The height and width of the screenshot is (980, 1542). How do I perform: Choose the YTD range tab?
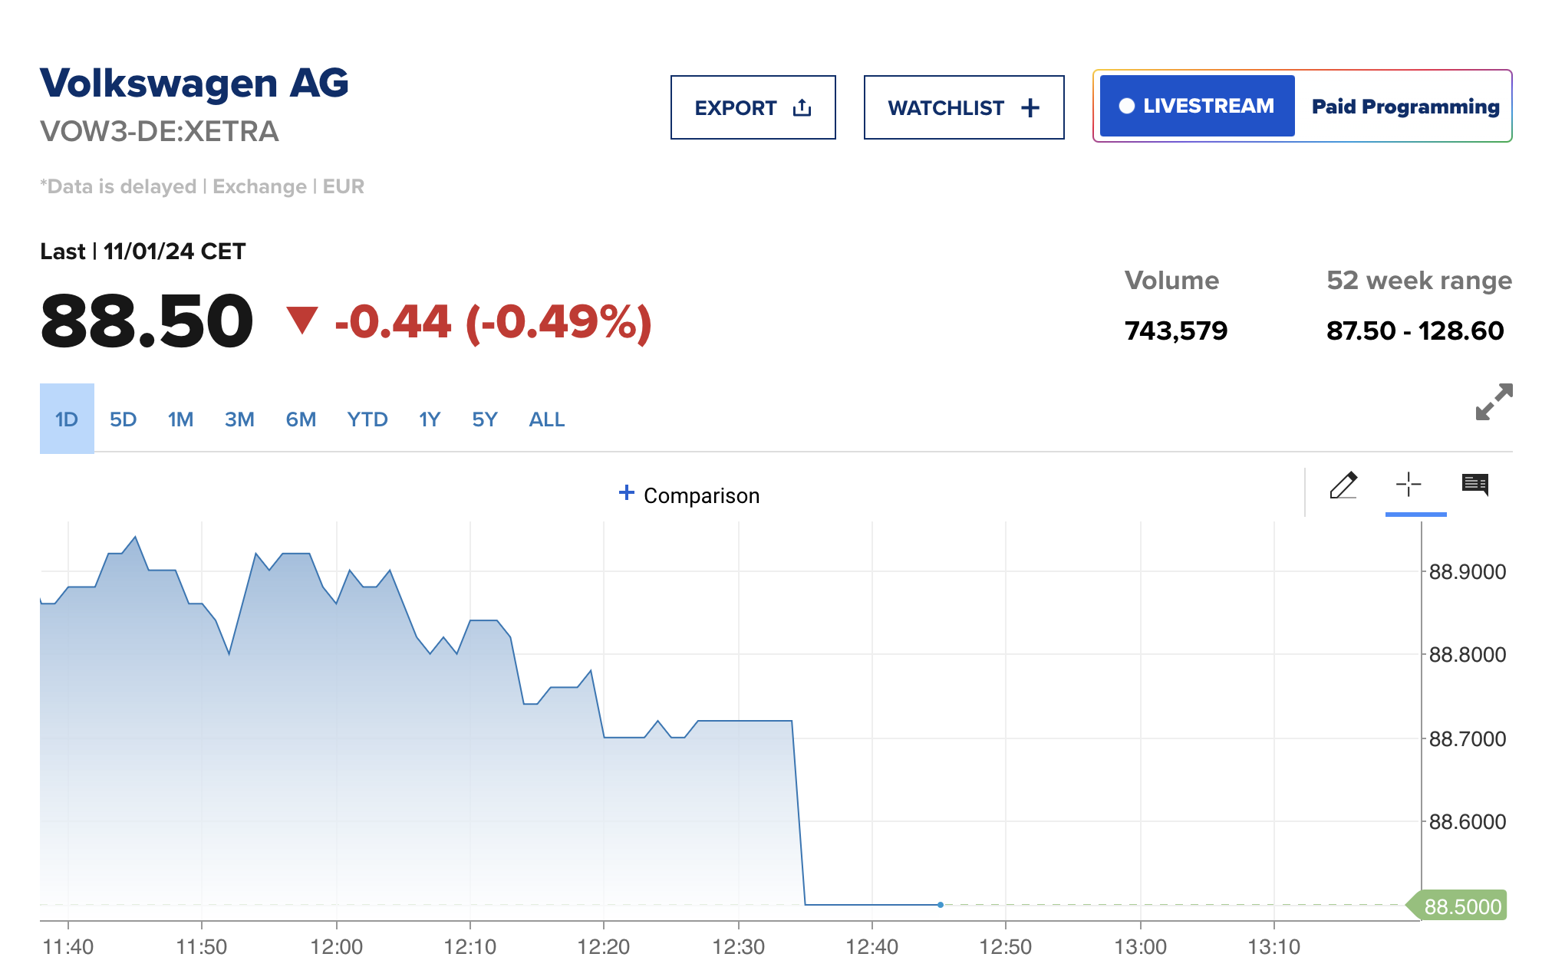(367, 419)
